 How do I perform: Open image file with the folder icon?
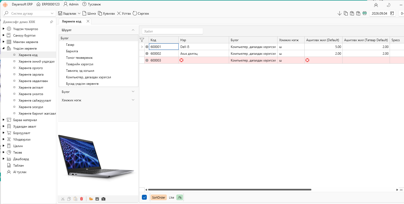(x=91, y=199)
